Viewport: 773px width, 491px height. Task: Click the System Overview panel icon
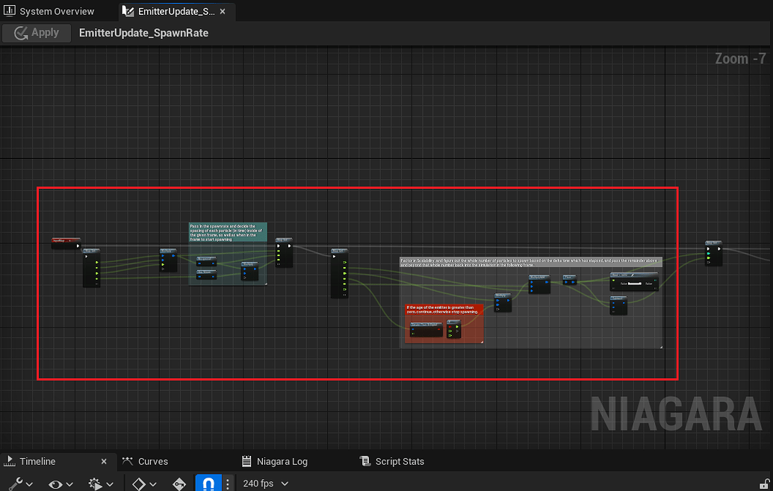8,10
